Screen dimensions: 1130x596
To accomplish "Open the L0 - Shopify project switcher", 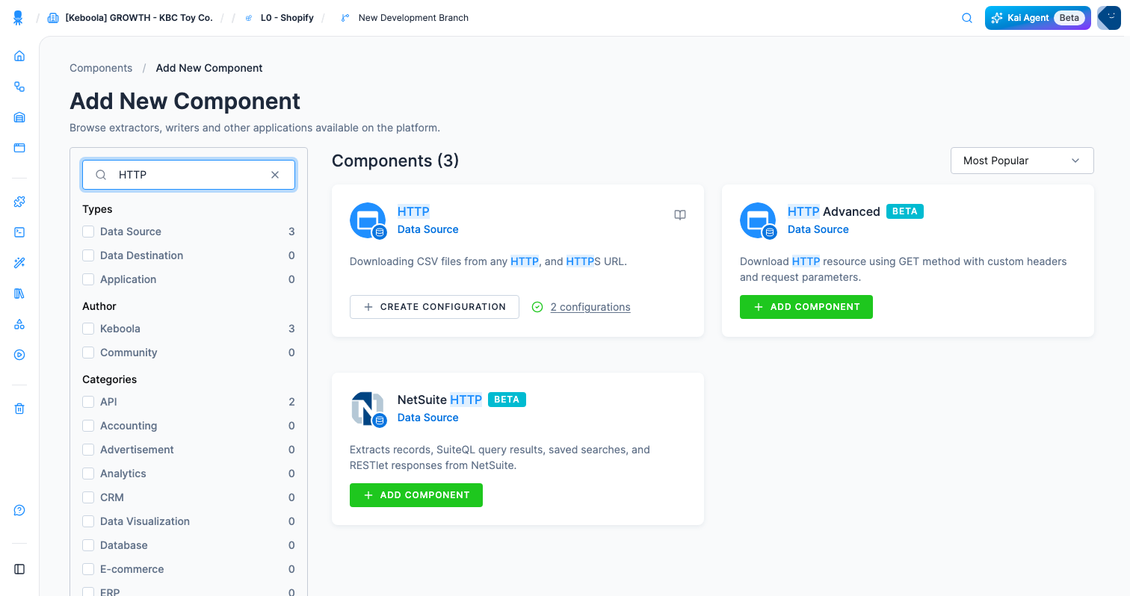I will pyautogui.click(x=287, y=18).
